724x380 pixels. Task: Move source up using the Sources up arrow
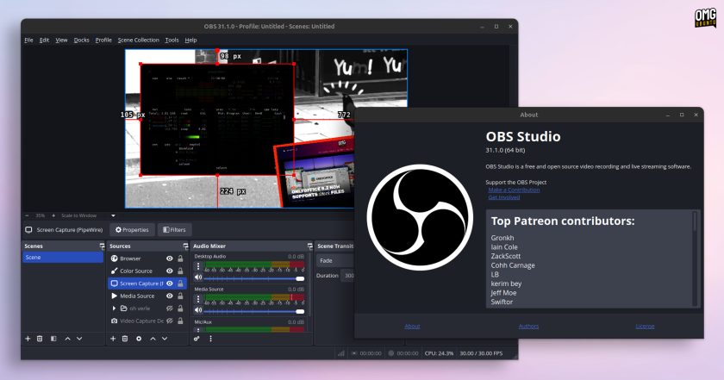click(153, 339)
